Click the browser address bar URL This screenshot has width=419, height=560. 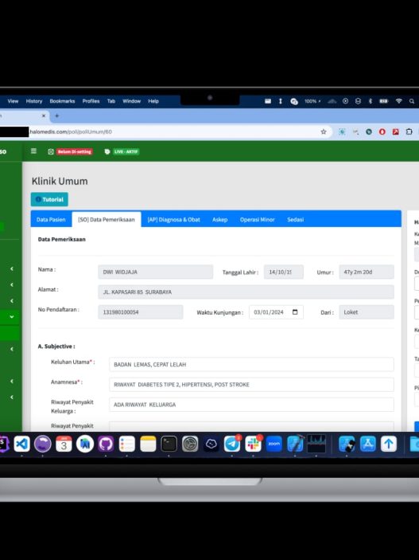pyautogui.click(x=71, y=131)
